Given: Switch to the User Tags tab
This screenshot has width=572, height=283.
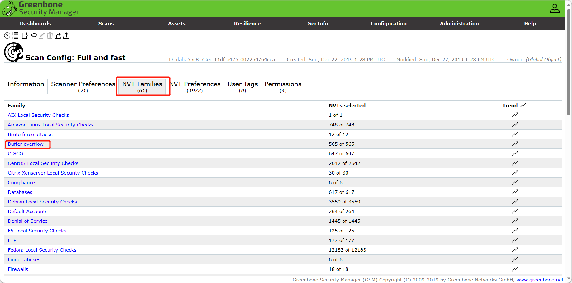Looking at the screenshot, I should [243, 86].
